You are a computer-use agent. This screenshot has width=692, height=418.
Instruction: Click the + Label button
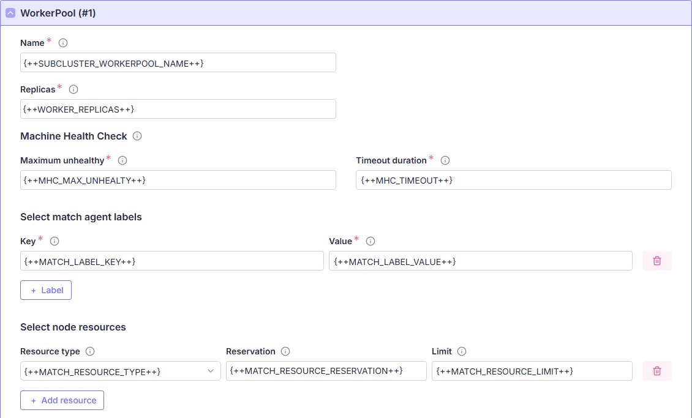coord(46,290)
